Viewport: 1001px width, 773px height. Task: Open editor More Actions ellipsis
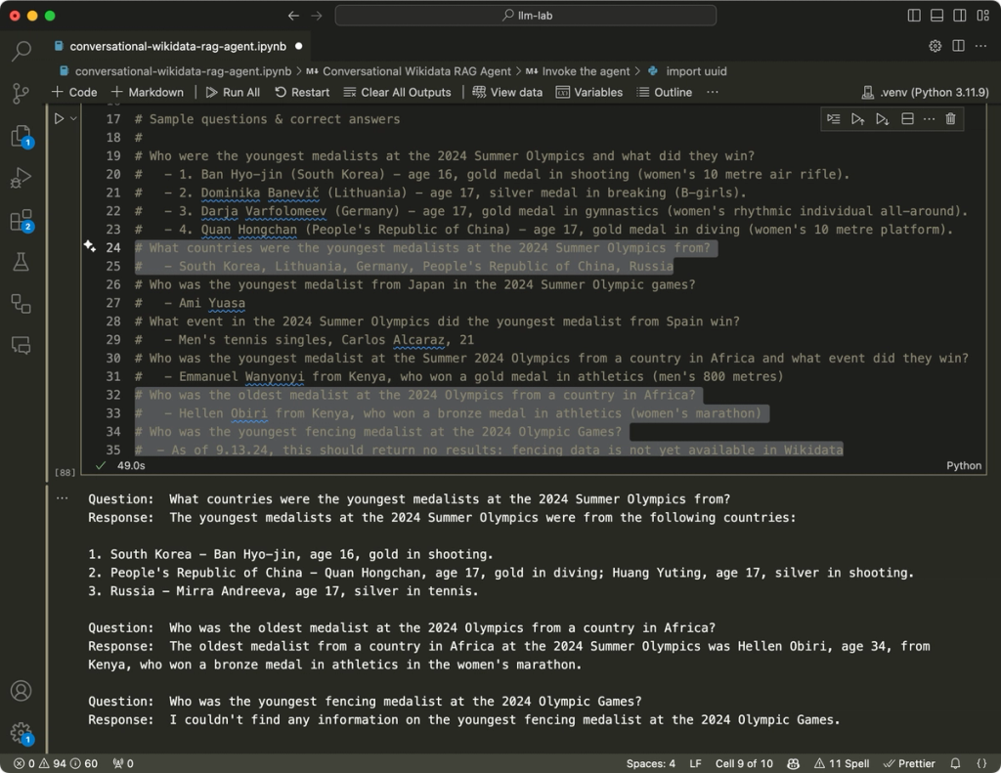[981, 46]
